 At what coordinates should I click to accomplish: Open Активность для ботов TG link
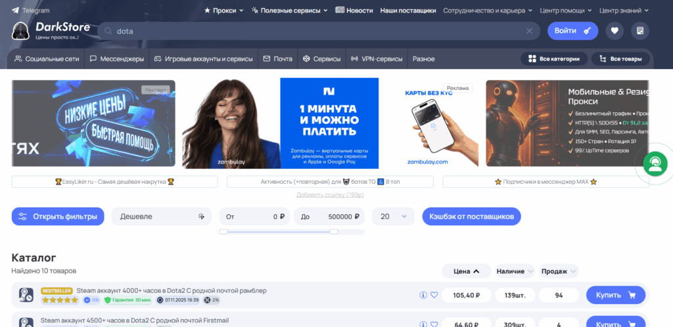tap(330, 182)
